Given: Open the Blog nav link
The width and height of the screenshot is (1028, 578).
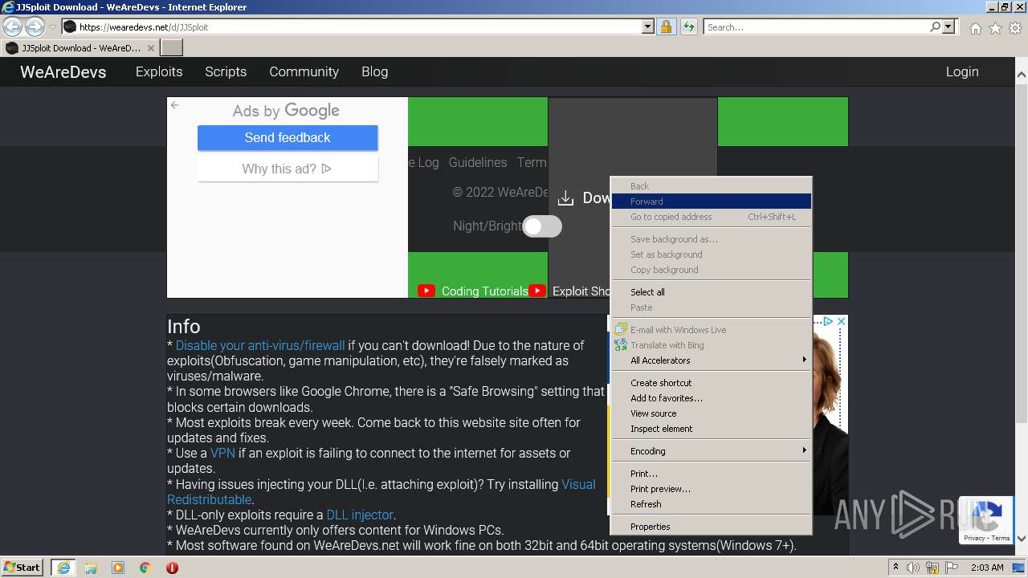Looking at the screenshot, I should [374, 71].
